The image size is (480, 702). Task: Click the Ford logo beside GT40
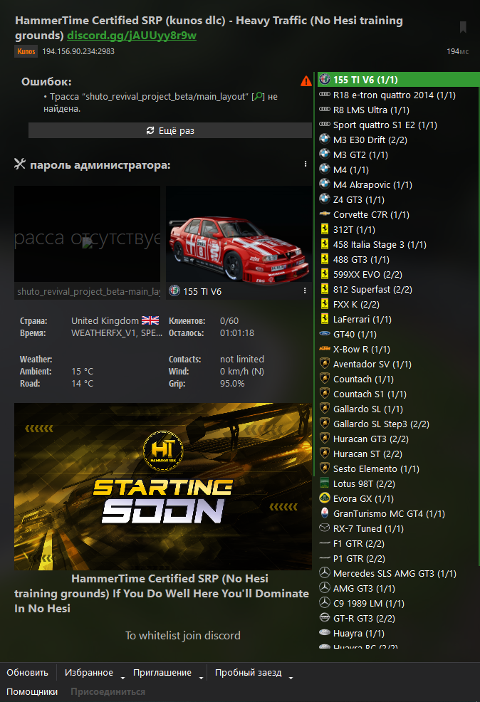coord(325,333)
